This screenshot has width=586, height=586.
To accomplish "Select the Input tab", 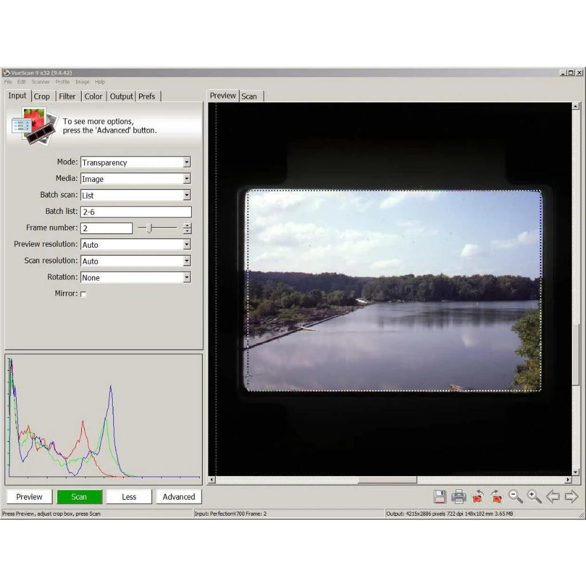I will pyautogui.click(x=18, y=96).
